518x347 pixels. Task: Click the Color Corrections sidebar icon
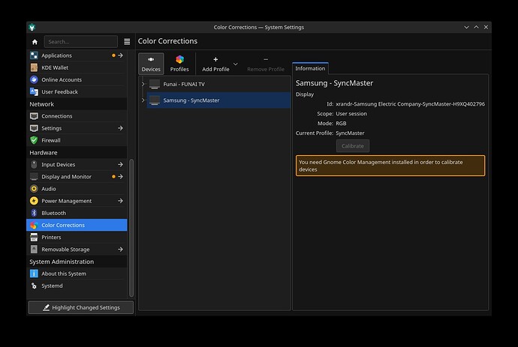(34, 225)
